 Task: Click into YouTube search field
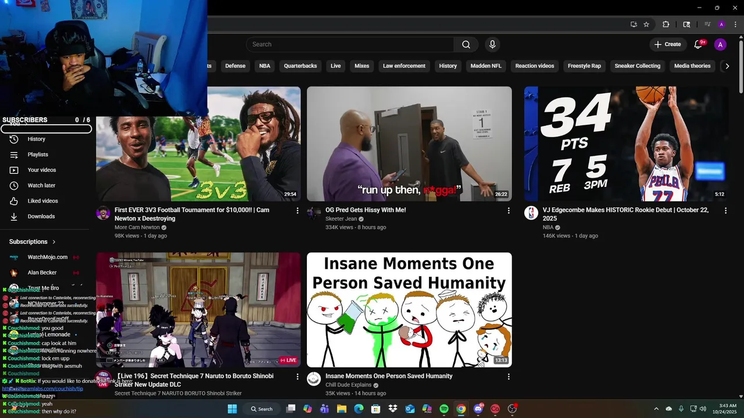350,45
